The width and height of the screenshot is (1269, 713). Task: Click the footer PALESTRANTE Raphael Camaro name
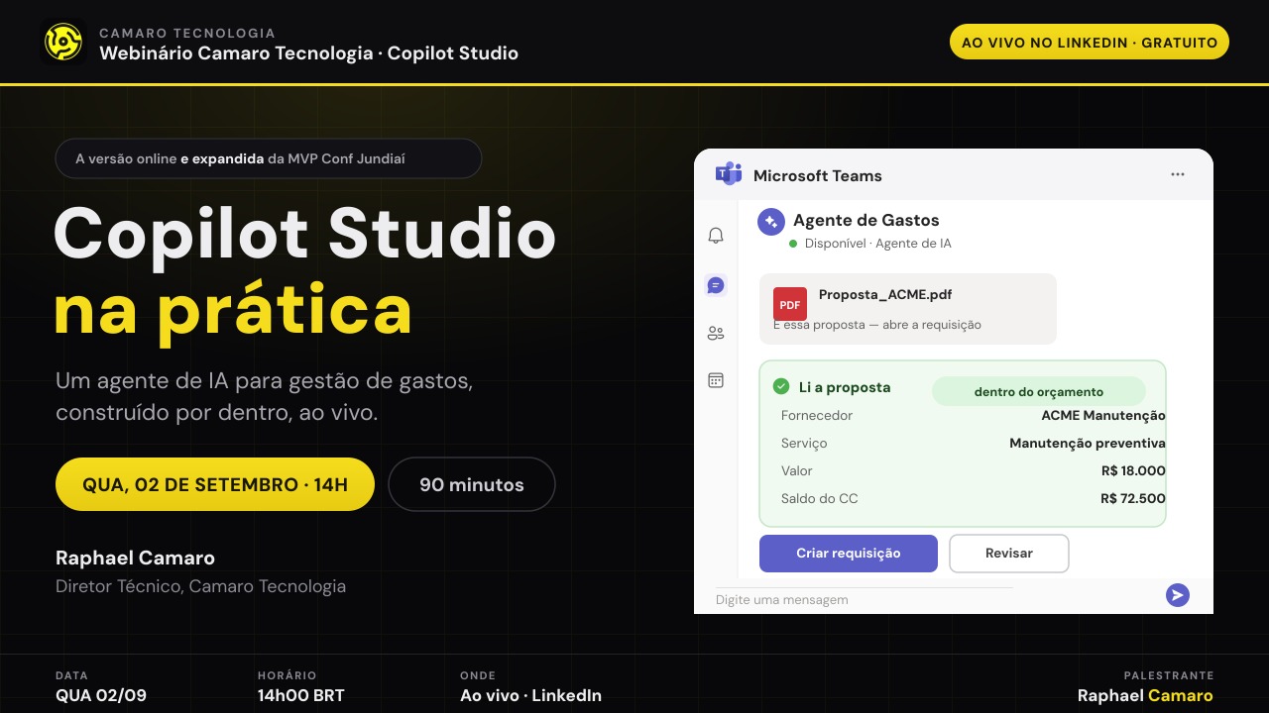[x=1145, y=695]
